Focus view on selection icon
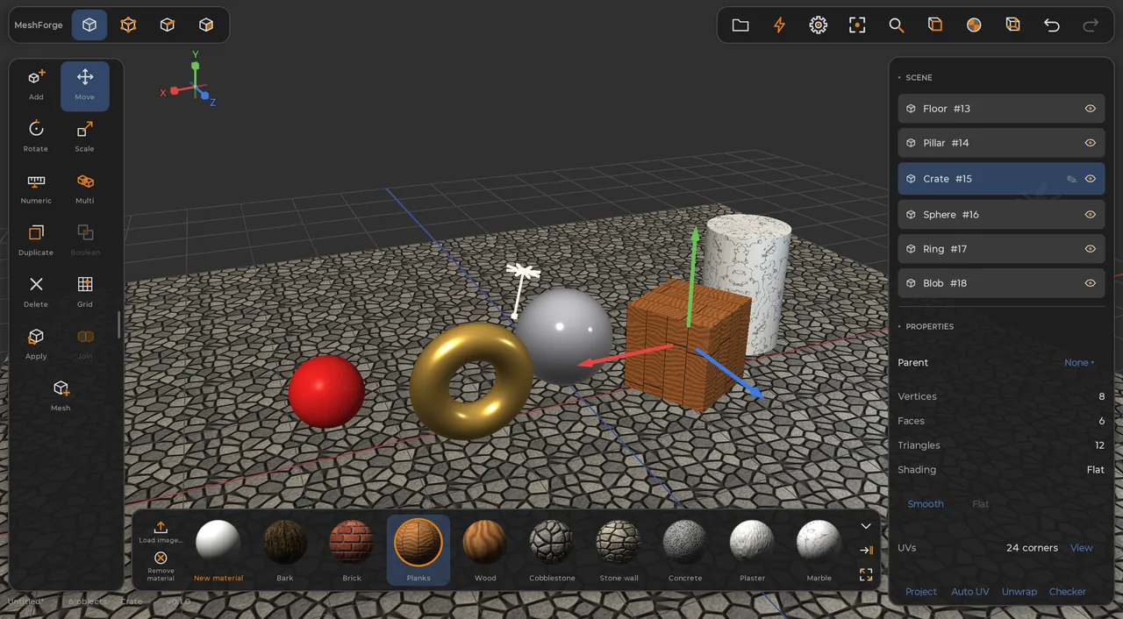1123x619 pixels. click(857, 25)
